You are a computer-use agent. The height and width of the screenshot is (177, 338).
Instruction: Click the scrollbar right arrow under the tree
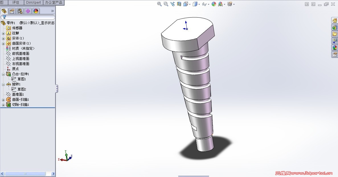[53, 174]
